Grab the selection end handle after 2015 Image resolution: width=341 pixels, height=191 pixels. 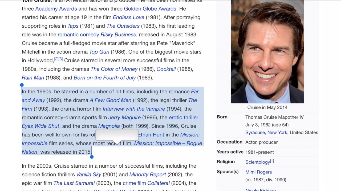92,157
